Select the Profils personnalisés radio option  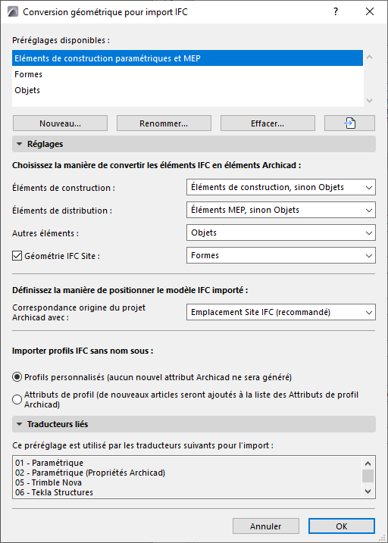(17, 377)
